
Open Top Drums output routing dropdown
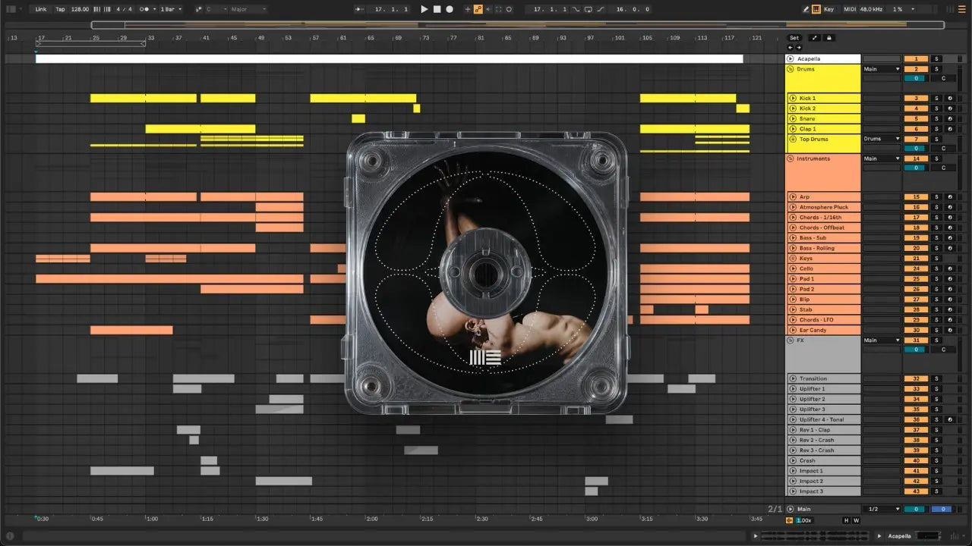coord(881,140)
